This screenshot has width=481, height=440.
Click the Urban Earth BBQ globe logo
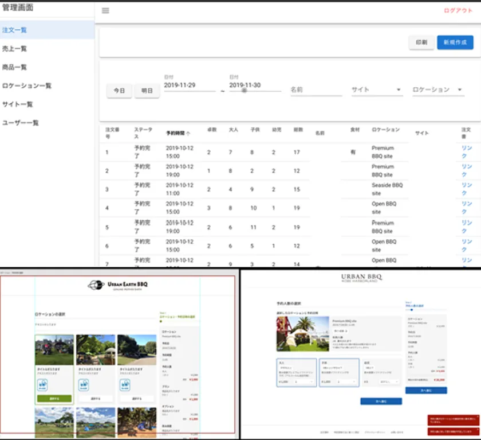(x=96, y=285)
